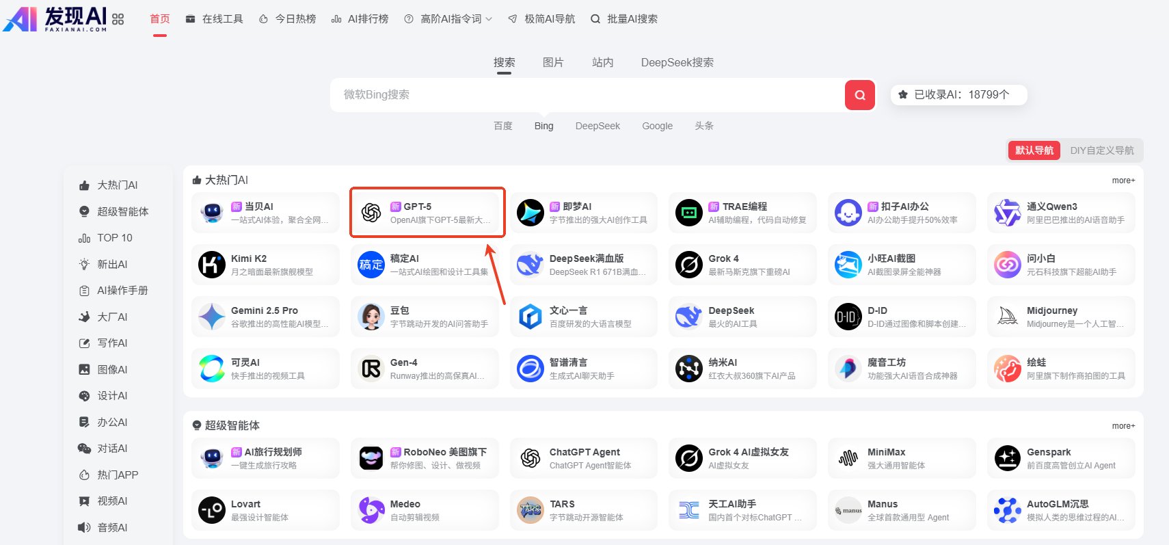The width and height of the screenshot is (1169, 545).
Task: Expand the 高阶AI指令词 dropdown menu
Action: [x=448, y=19]
